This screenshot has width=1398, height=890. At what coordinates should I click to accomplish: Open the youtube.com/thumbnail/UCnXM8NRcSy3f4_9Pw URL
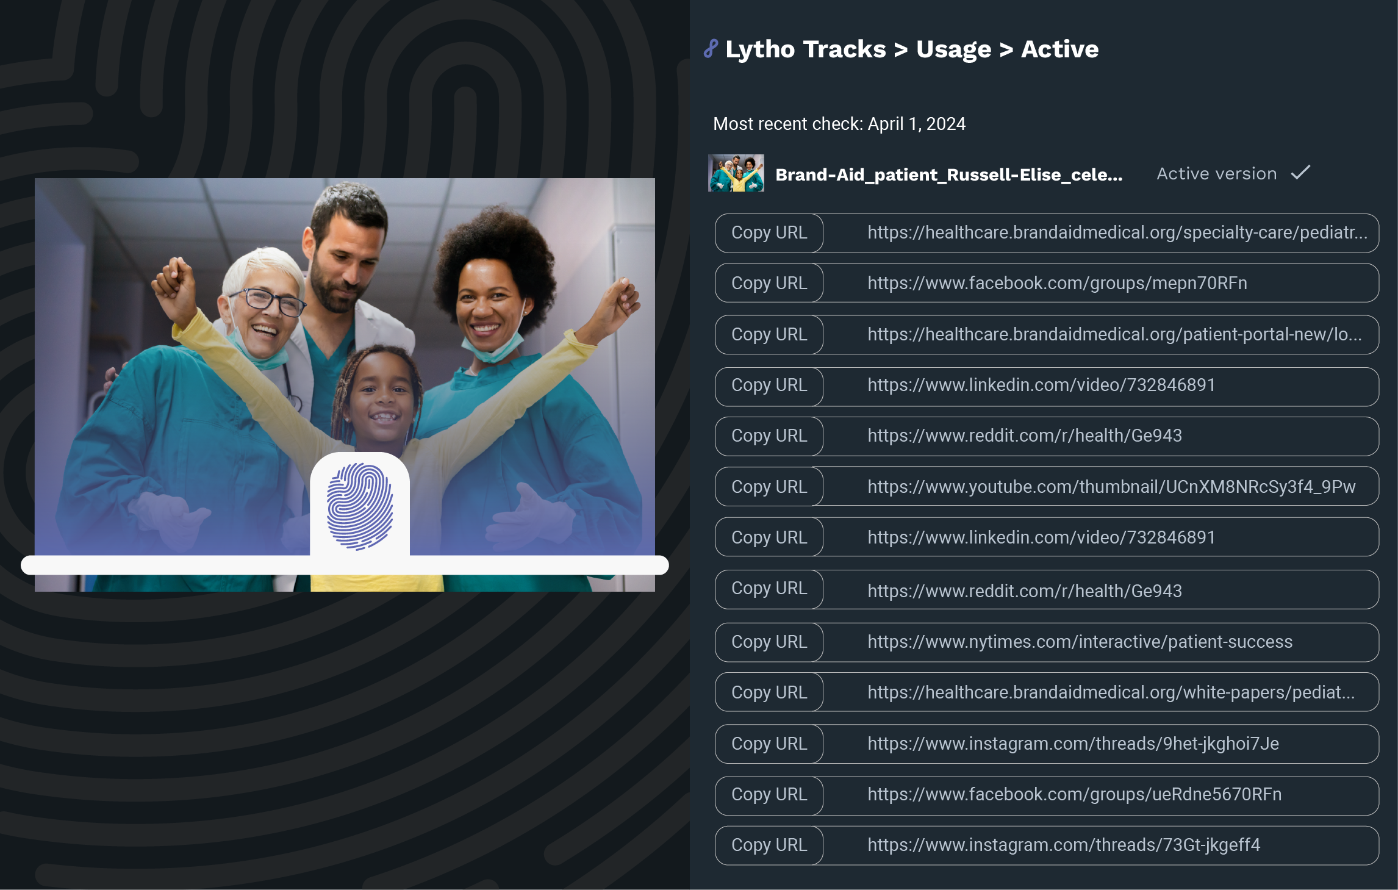click(1111, 487)
